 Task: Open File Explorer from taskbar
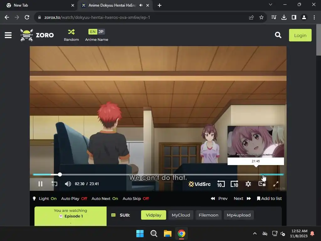click(x=167, y=233)
